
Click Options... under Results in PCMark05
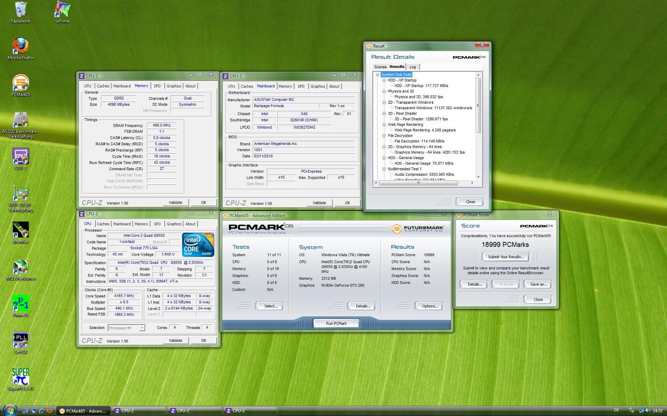[x=430, y=306]
